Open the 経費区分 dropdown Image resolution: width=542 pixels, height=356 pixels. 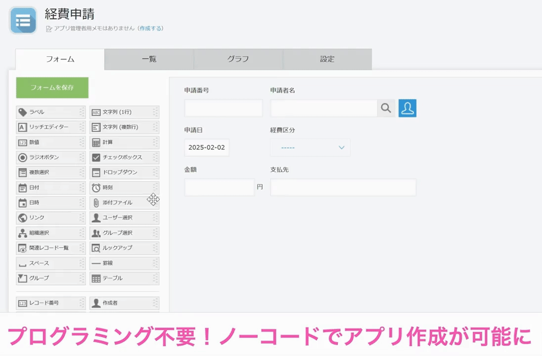(310, 147)
